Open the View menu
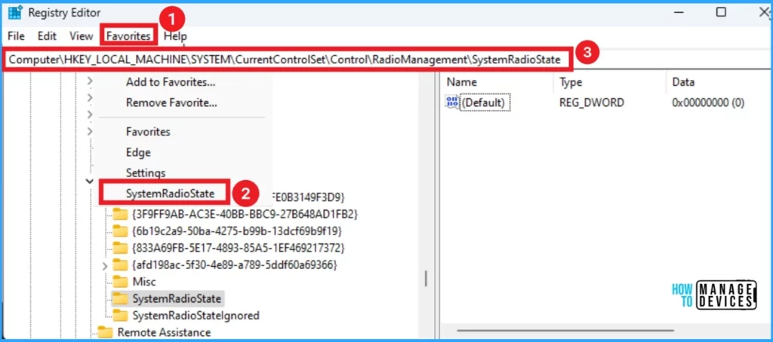 [82, 36]
